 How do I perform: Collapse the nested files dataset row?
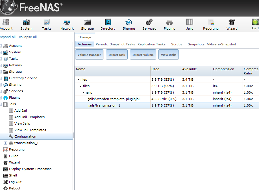click(x=80, y=86)
